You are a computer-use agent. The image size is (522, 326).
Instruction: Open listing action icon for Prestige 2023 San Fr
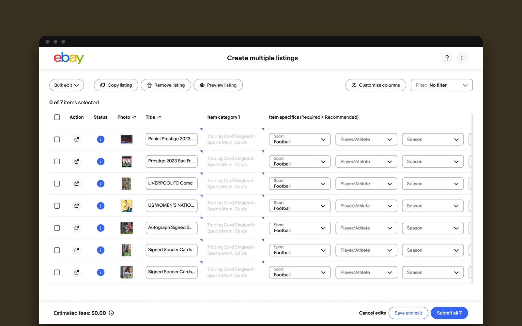pos(77,161)
